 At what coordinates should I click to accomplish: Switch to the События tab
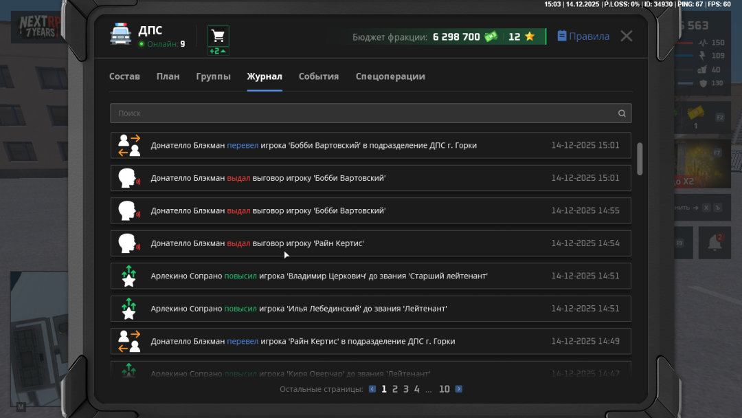[319, 76]
